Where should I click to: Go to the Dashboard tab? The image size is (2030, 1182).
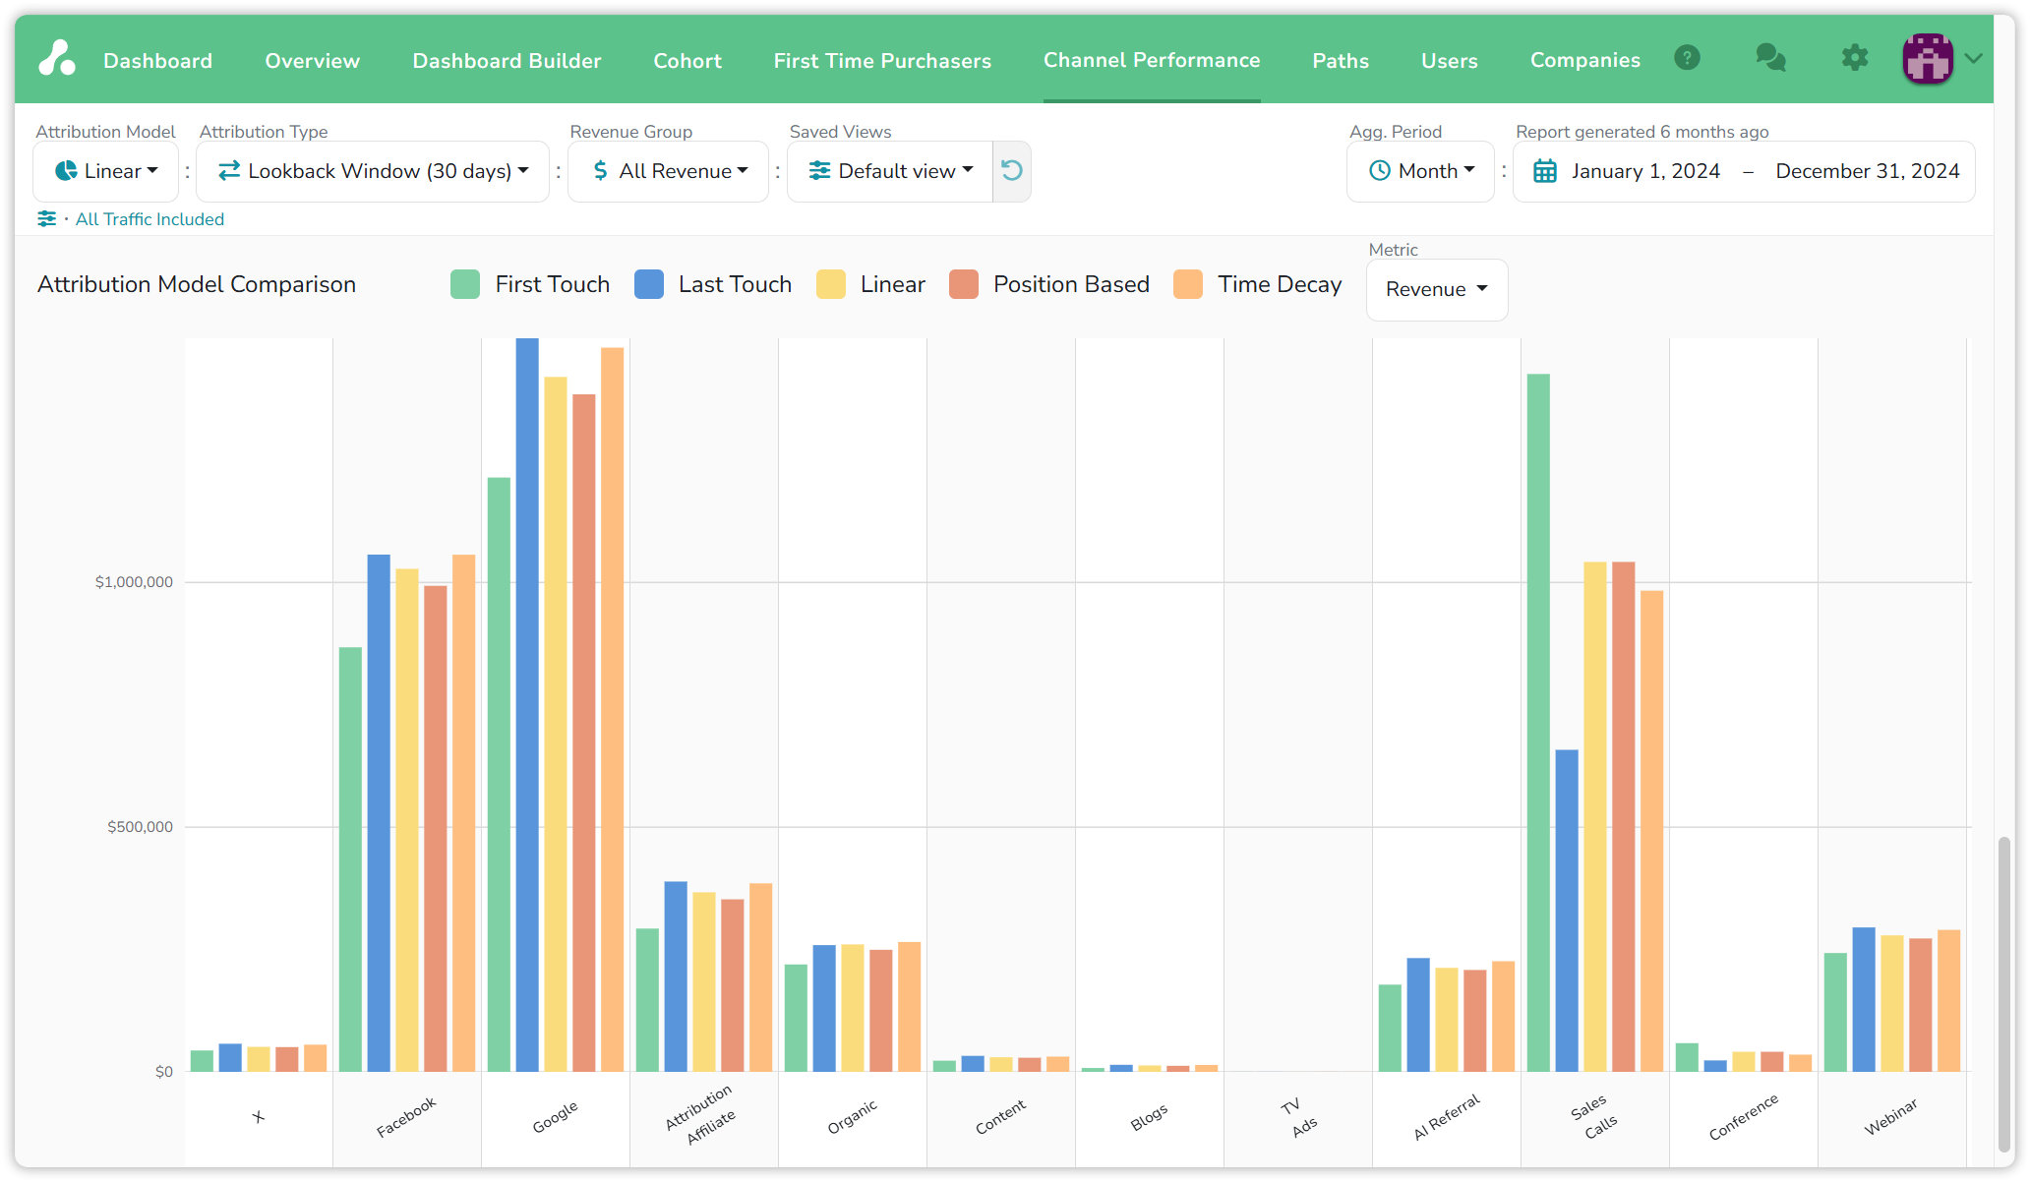(x=157, y=61)
